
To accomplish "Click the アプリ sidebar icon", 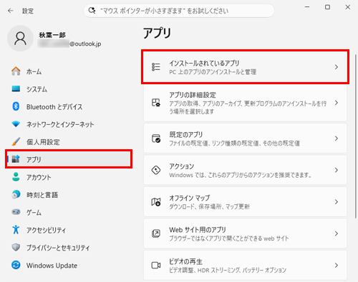I will 16,159.
